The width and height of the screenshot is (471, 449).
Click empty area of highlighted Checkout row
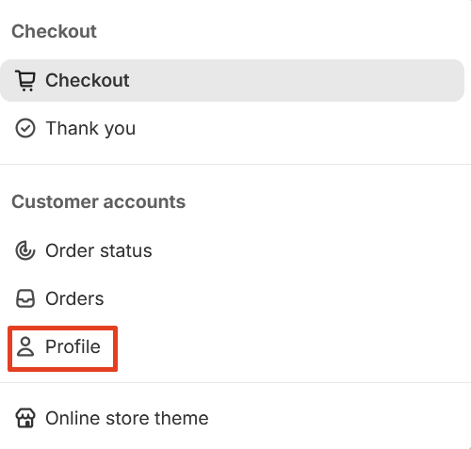[295, 80]
